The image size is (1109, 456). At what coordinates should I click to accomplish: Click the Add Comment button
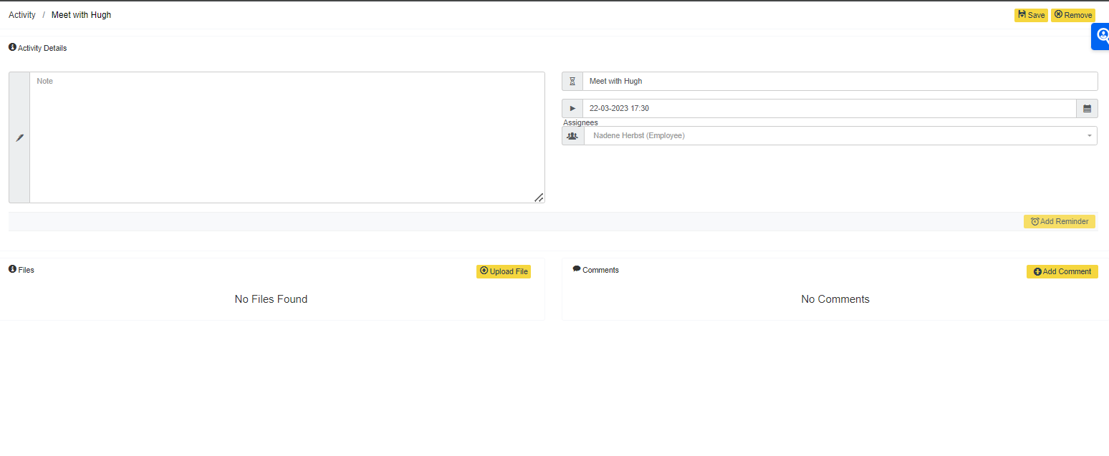coord(1062,272)
